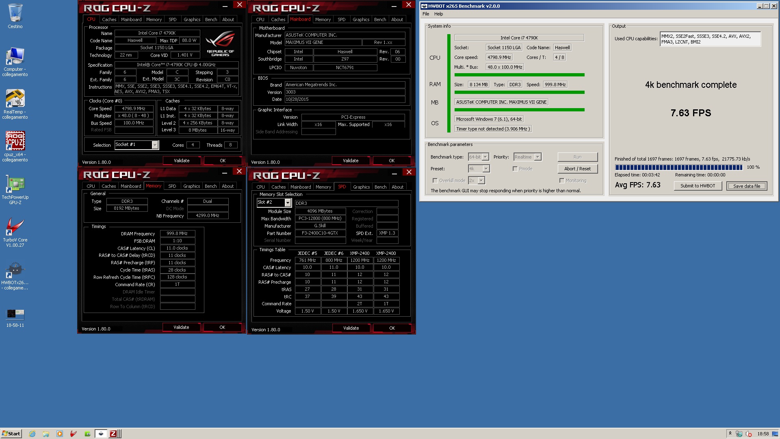Image resolution: width=780 pixels, height=439 pixels.
Task: Launch the HWBOTx265 desktop shortcut
Action: coord(15,275)
